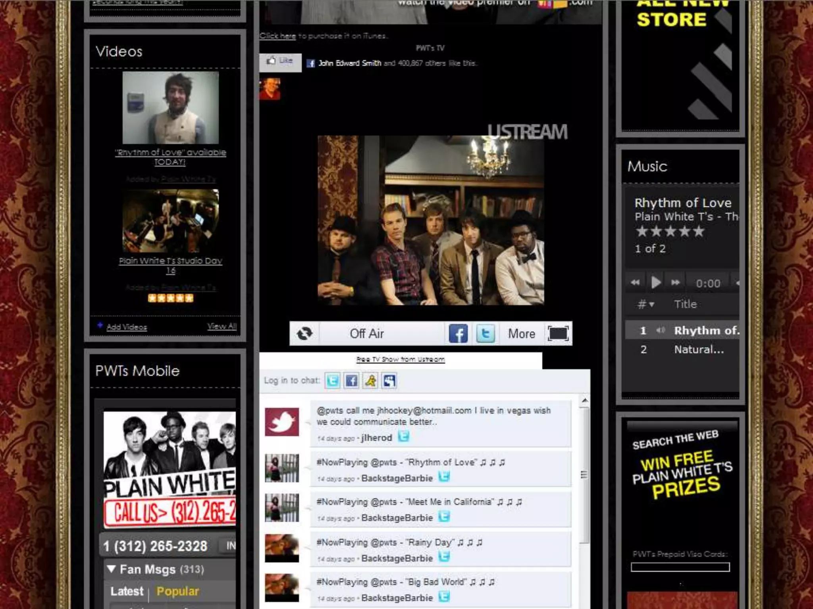The width and height of the screenshot is (813, 609).
Task: Click the speaker icon on track 1
Action: 660,330
